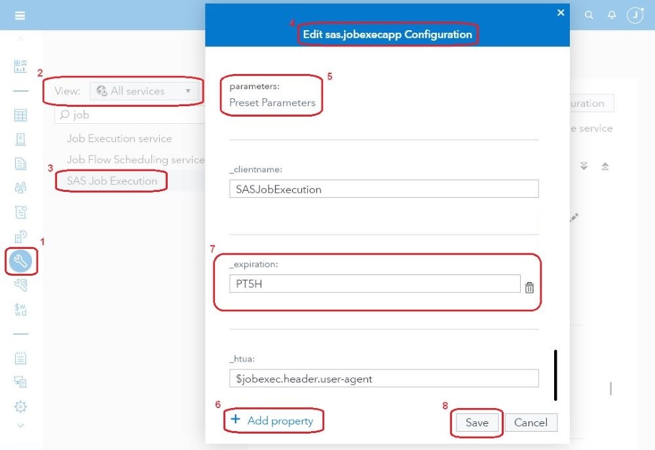Select the Users icon in the sidebar

point(20,187)
